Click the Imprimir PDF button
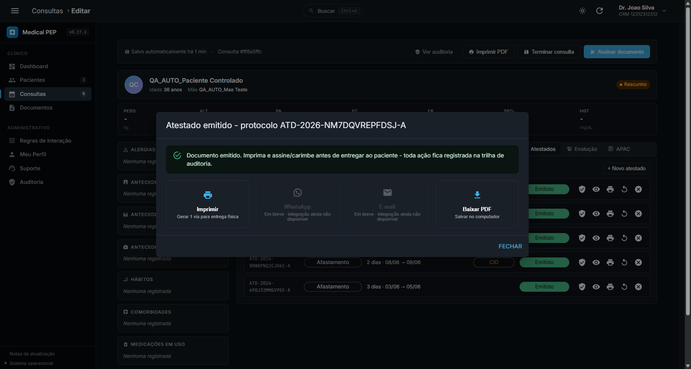This screenshot has height=369, width=691. click(x=488, y=52)
